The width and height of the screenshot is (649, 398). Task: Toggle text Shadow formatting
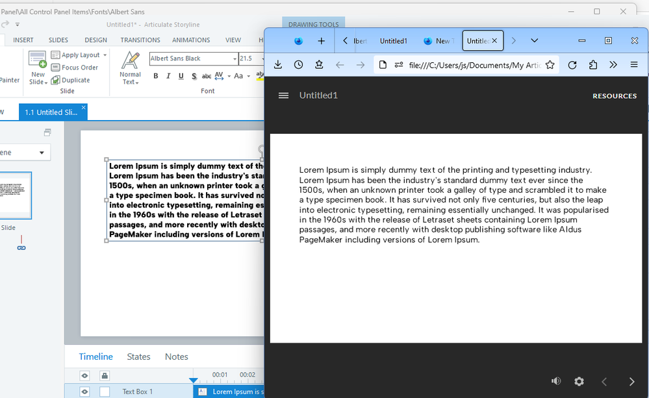tap(194, 76)
